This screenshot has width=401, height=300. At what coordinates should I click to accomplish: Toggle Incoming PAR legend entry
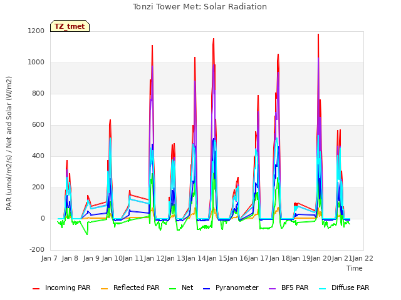61,287
